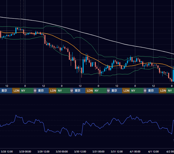Click the 早 early session block before 3/30 東京
Screen dimensions: 174x154
click(72, 91)
